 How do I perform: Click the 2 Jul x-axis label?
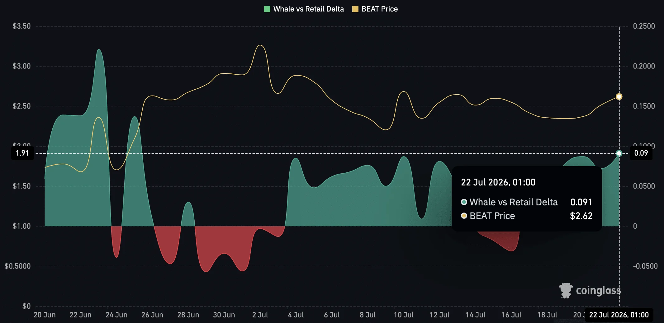click(x=260, y=315)
